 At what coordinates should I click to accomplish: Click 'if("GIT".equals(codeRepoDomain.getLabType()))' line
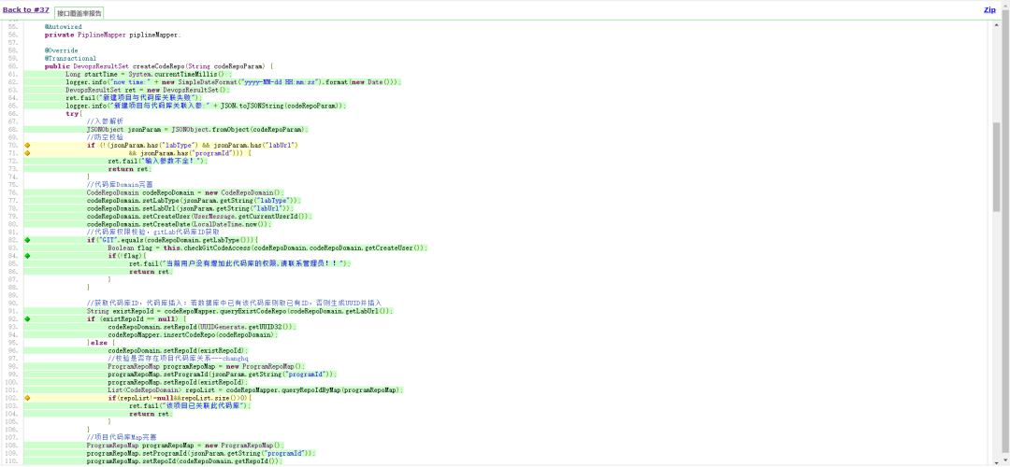[x=172, y=240]
